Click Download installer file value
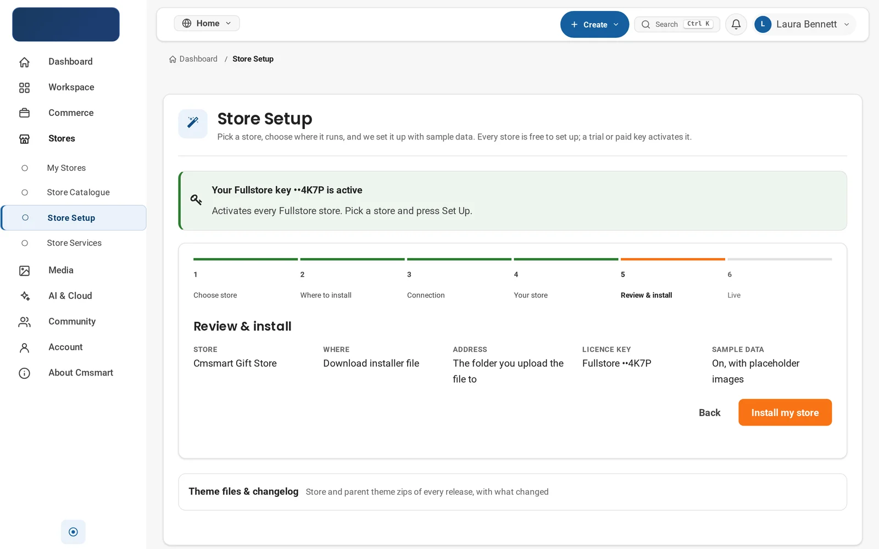This screenshot has width=879, height=549. pos(371,363)
